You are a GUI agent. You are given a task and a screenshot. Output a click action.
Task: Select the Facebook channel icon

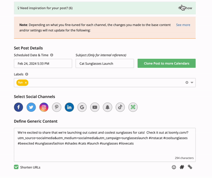click(18, 108)
